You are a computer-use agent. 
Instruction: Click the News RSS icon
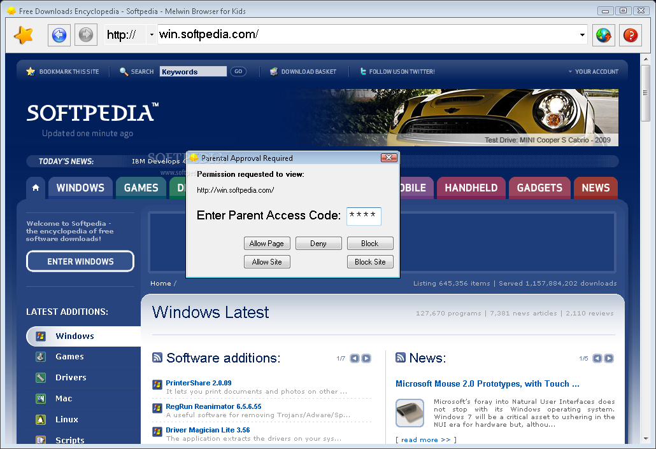401,357
